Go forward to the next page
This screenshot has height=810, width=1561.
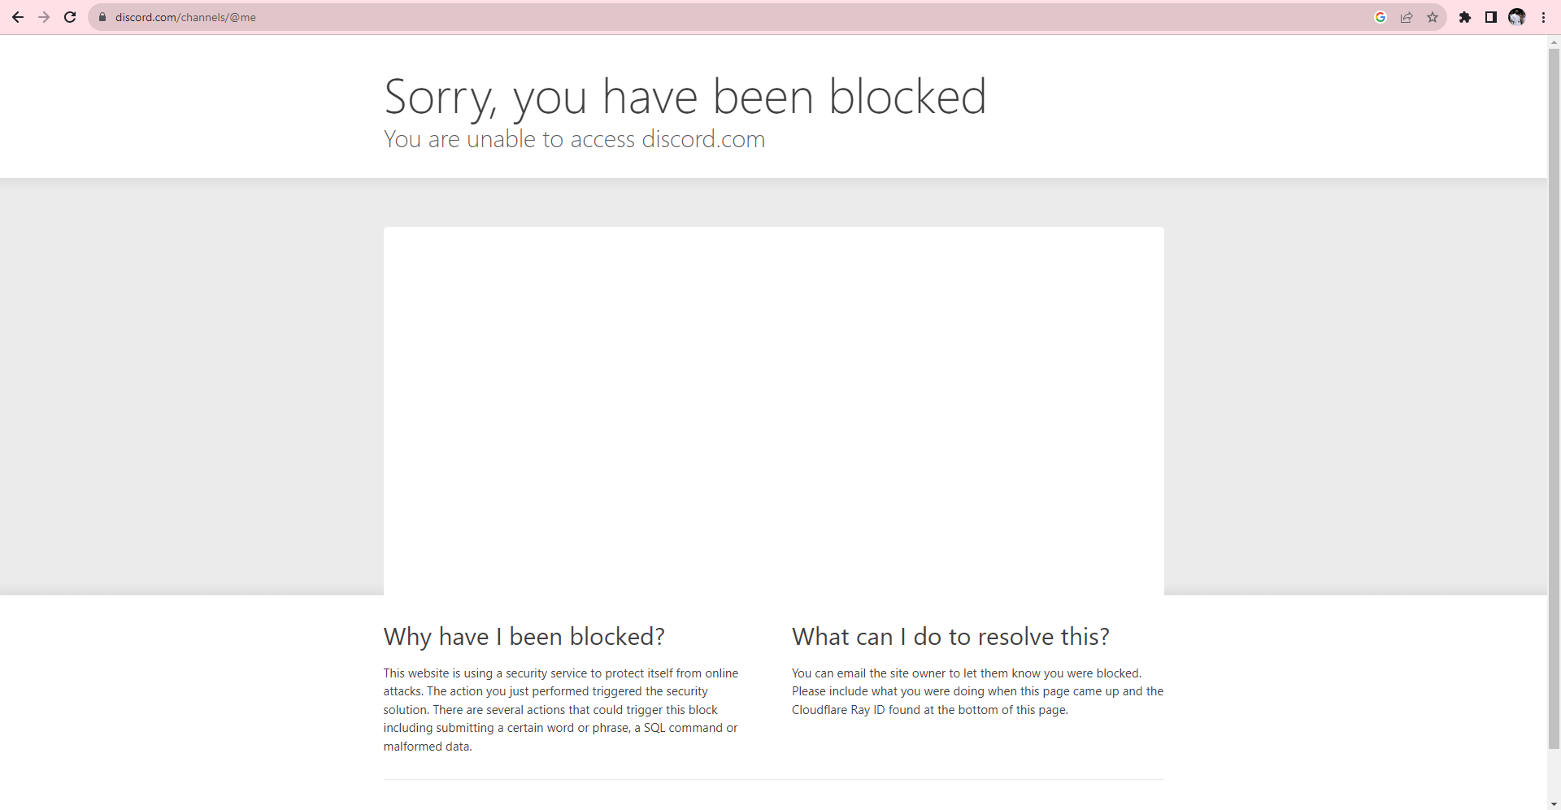(44, 17)
